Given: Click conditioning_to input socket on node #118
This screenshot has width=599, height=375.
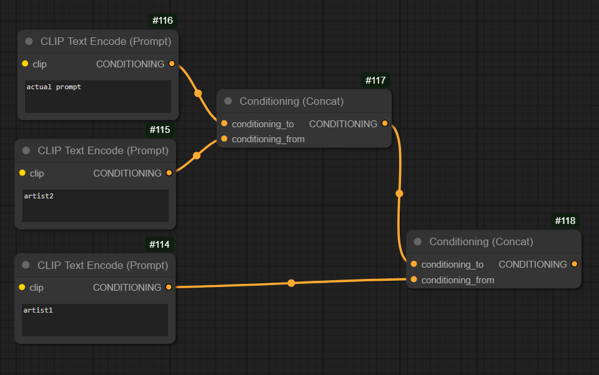Looking at the screenshot, I should pyautogui.click(x=413, y=264).
